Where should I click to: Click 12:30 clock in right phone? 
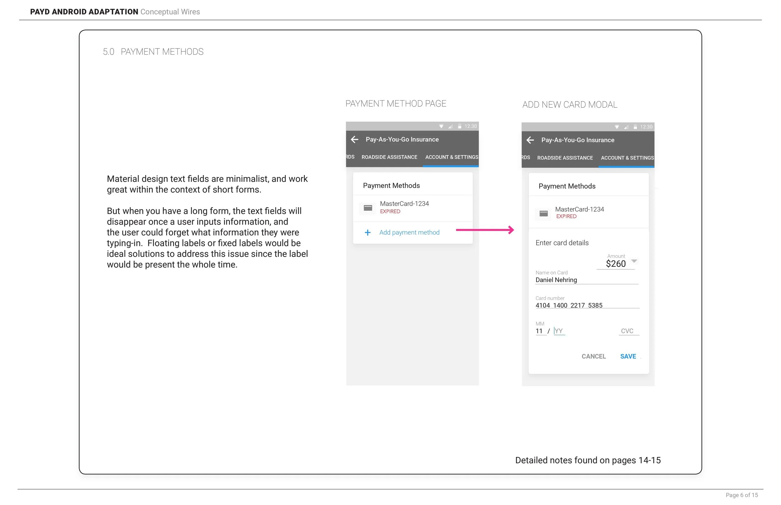[x=646, y=127]
